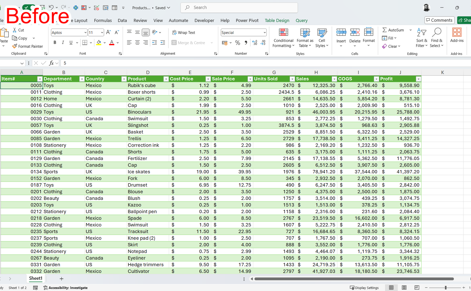
Task: Click the Insert cells icon
Action: 341,33
